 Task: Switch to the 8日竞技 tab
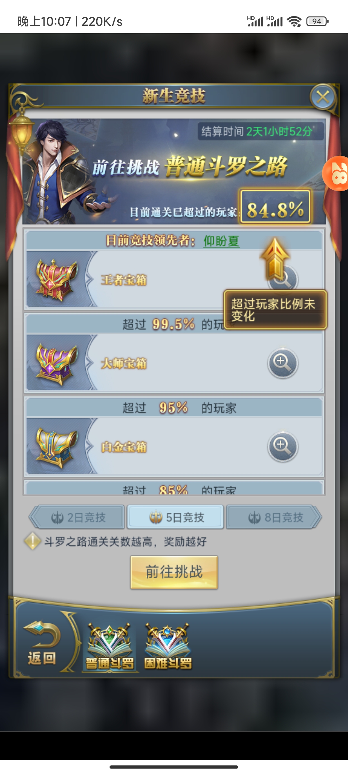pyautogui.click(x=274, y=517)
